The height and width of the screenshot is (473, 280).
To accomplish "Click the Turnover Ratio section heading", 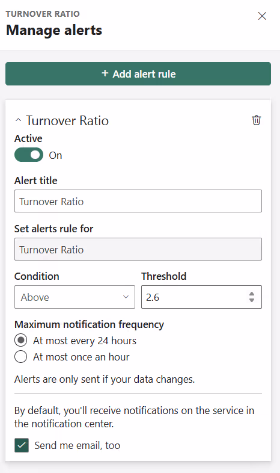I will coord(67,121).
